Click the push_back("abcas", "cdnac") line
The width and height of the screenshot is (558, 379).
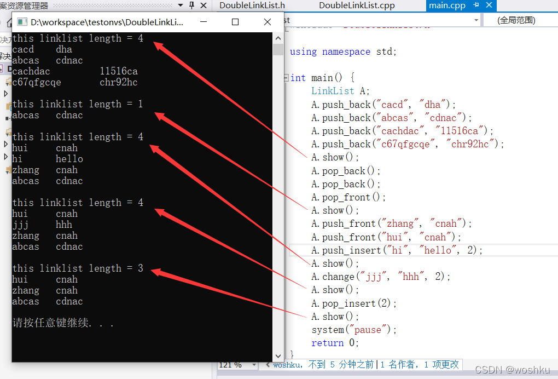pyautogui.click(x=392, y=118)
